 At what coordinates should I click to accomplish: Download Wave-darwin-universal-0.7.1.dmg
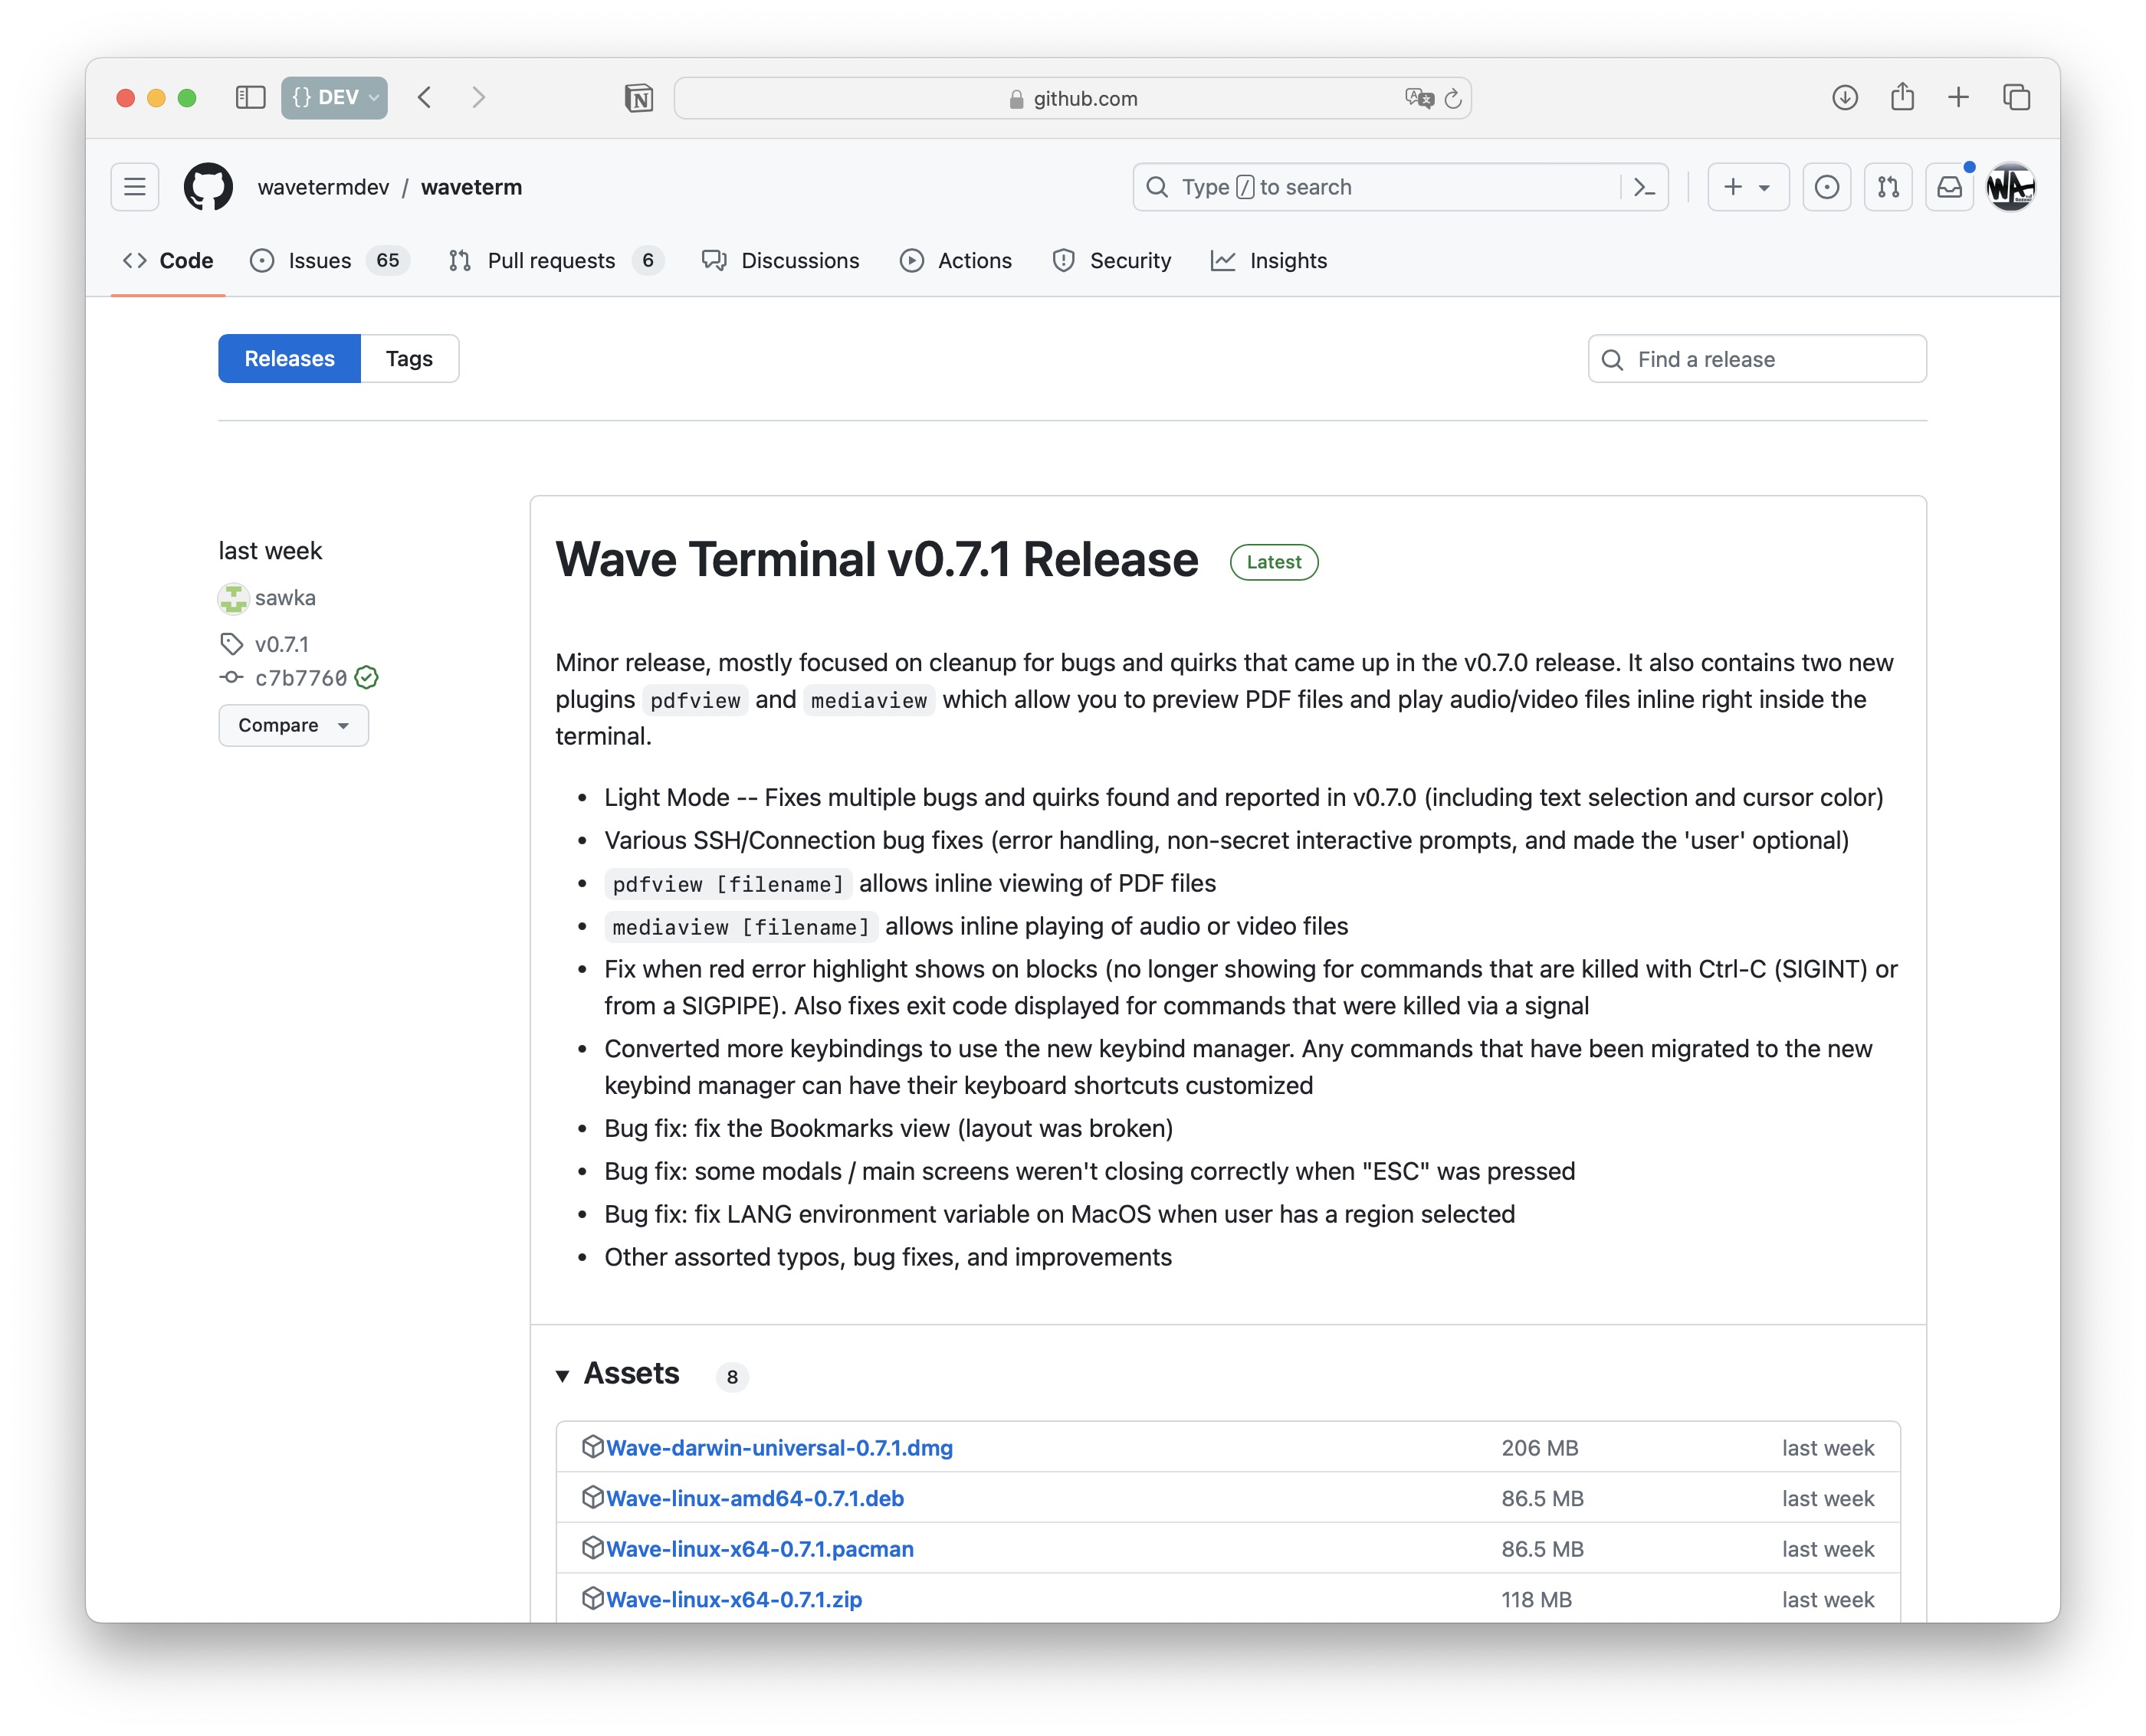tap(779, 1447)
